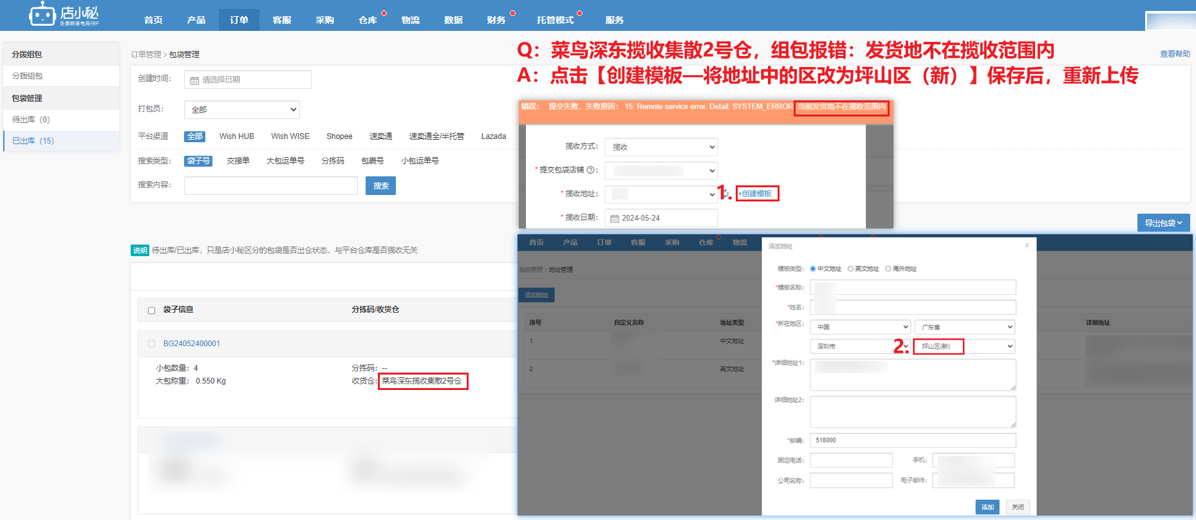Click calendar icon in 揽收日期 field of help image
Viewport: 1196px width, 520px height.
pyautogui.click(x=614, y=218)
